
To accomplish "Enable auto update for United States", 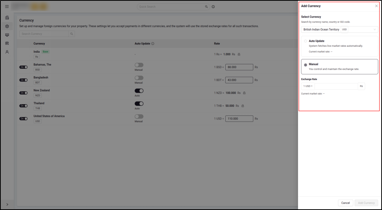I will coord(139,117).
